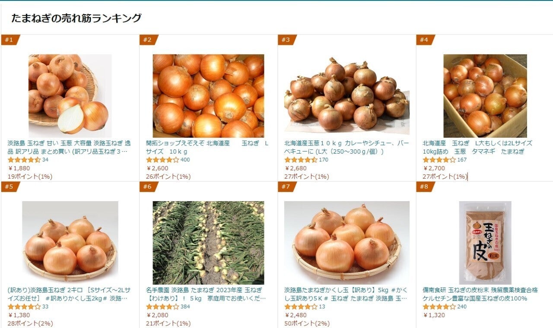This screenshot has width=553, height=328.
Task: Open the #2 Hokkaido onions product photo
Action: (x=208, y=96)
